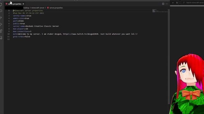Open the Explorer view in activity bar
This screenshot has width=204, height=114.
pos(1,5)
